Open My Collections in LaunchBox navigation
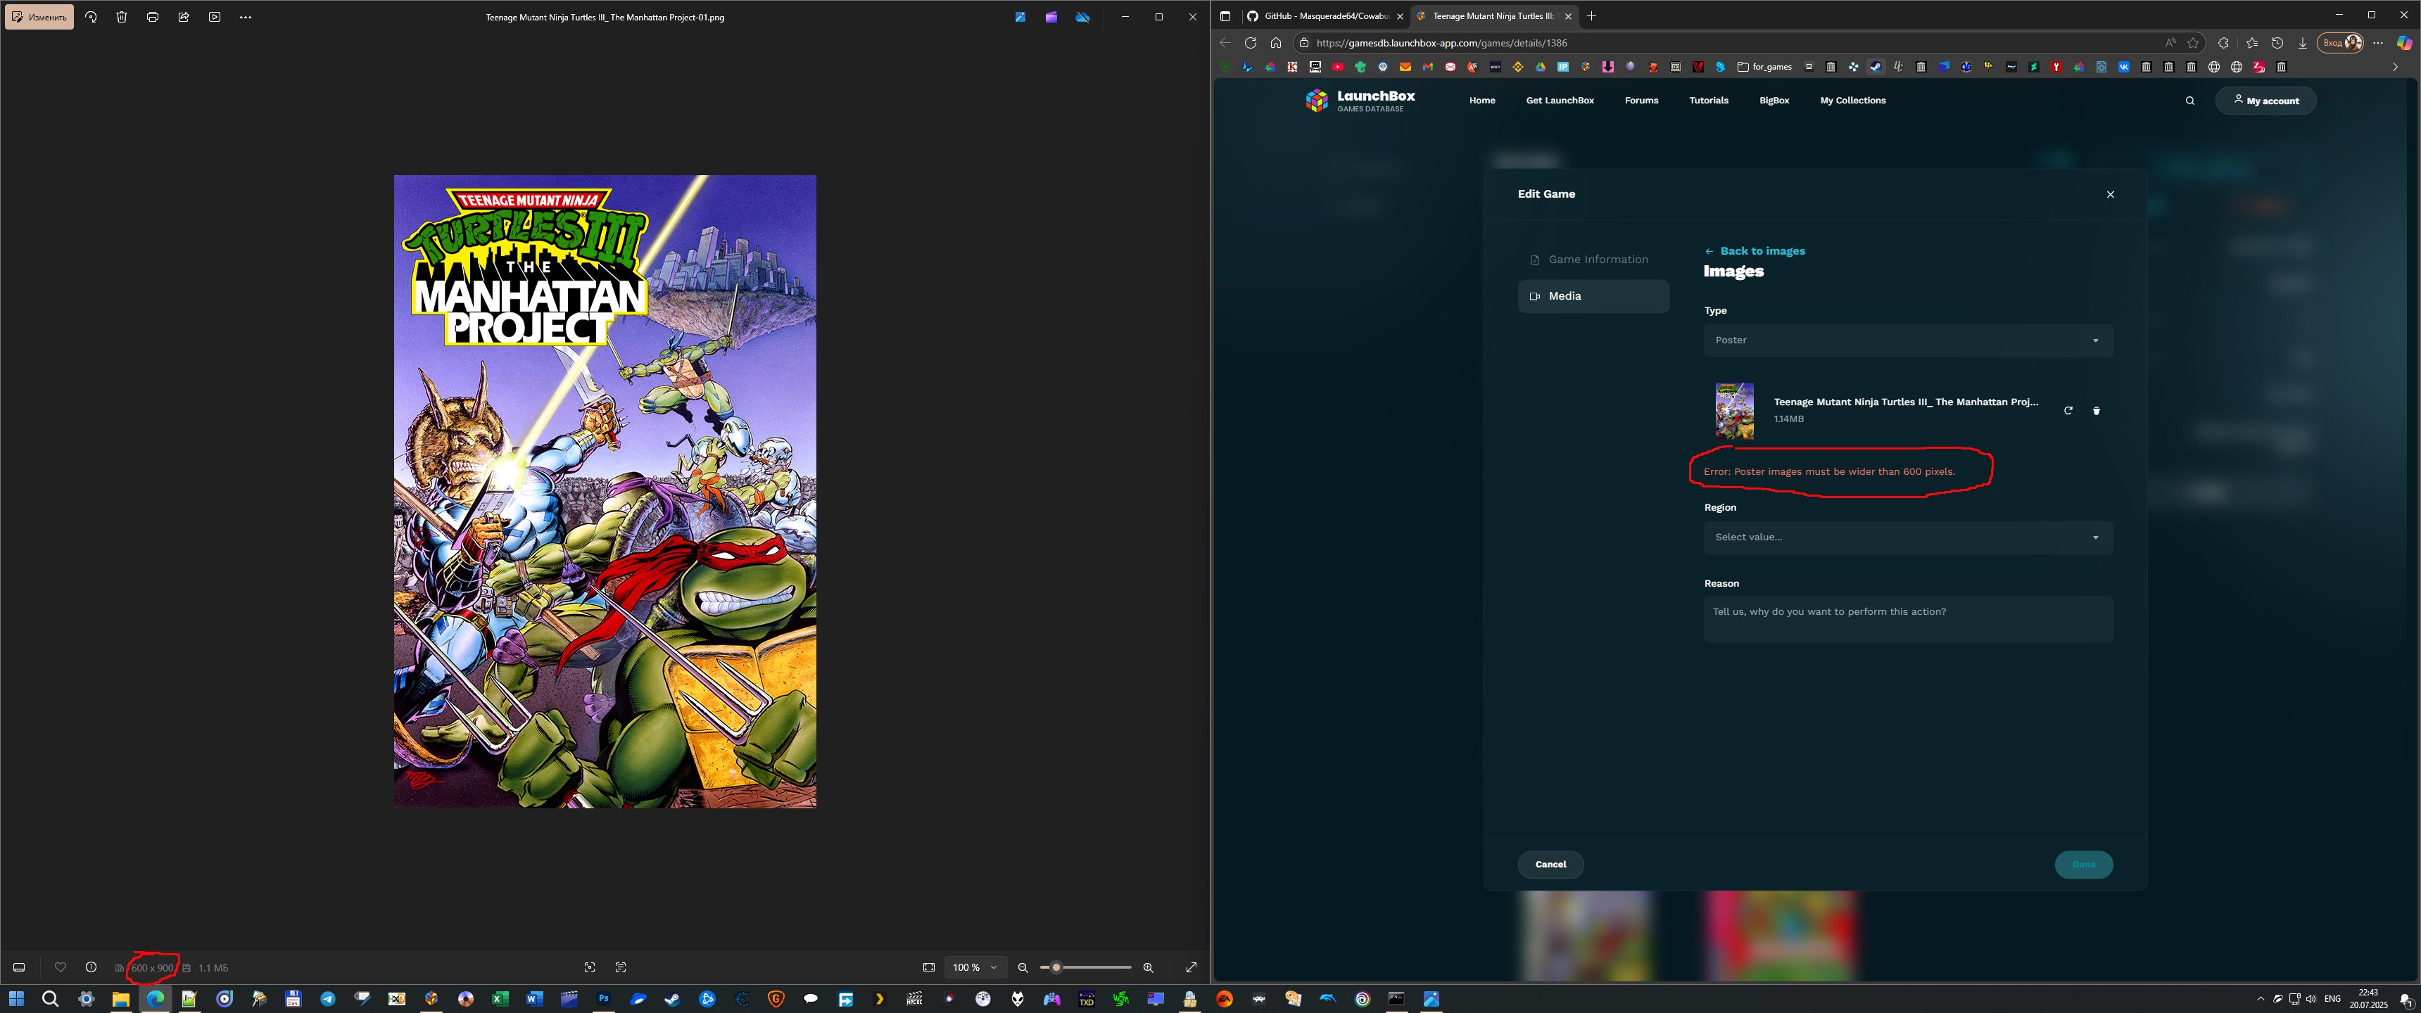The height and width of the screenshot is (1013, 2421). 1852,101
